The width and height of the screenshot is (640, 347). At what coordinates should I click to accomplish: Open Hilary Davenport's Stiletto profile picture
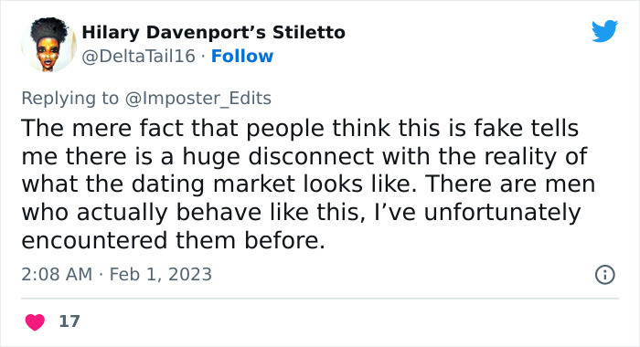[48, 45]
